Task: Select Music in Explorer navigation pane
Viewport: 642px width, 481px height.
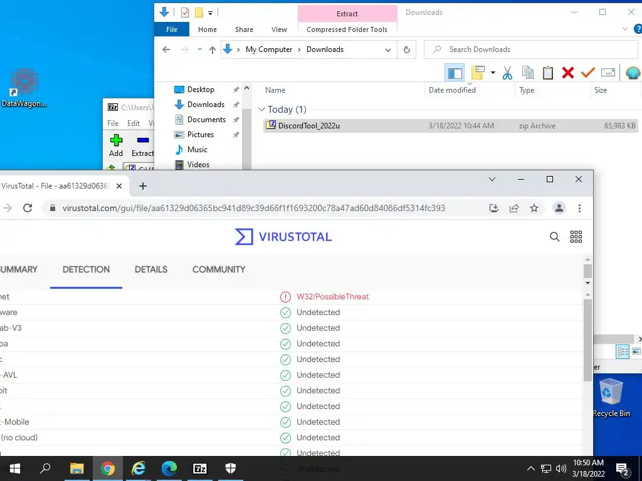Action: click(197, 150)
